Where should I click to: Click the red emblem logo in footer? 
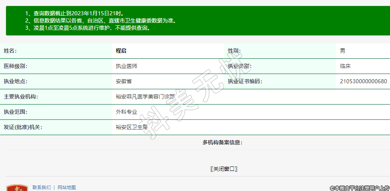17,188
